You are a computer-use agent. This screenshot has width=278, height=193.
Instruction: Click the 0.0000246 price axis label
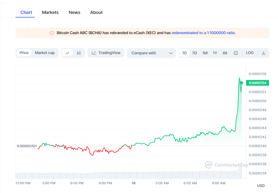coord(258,119)
